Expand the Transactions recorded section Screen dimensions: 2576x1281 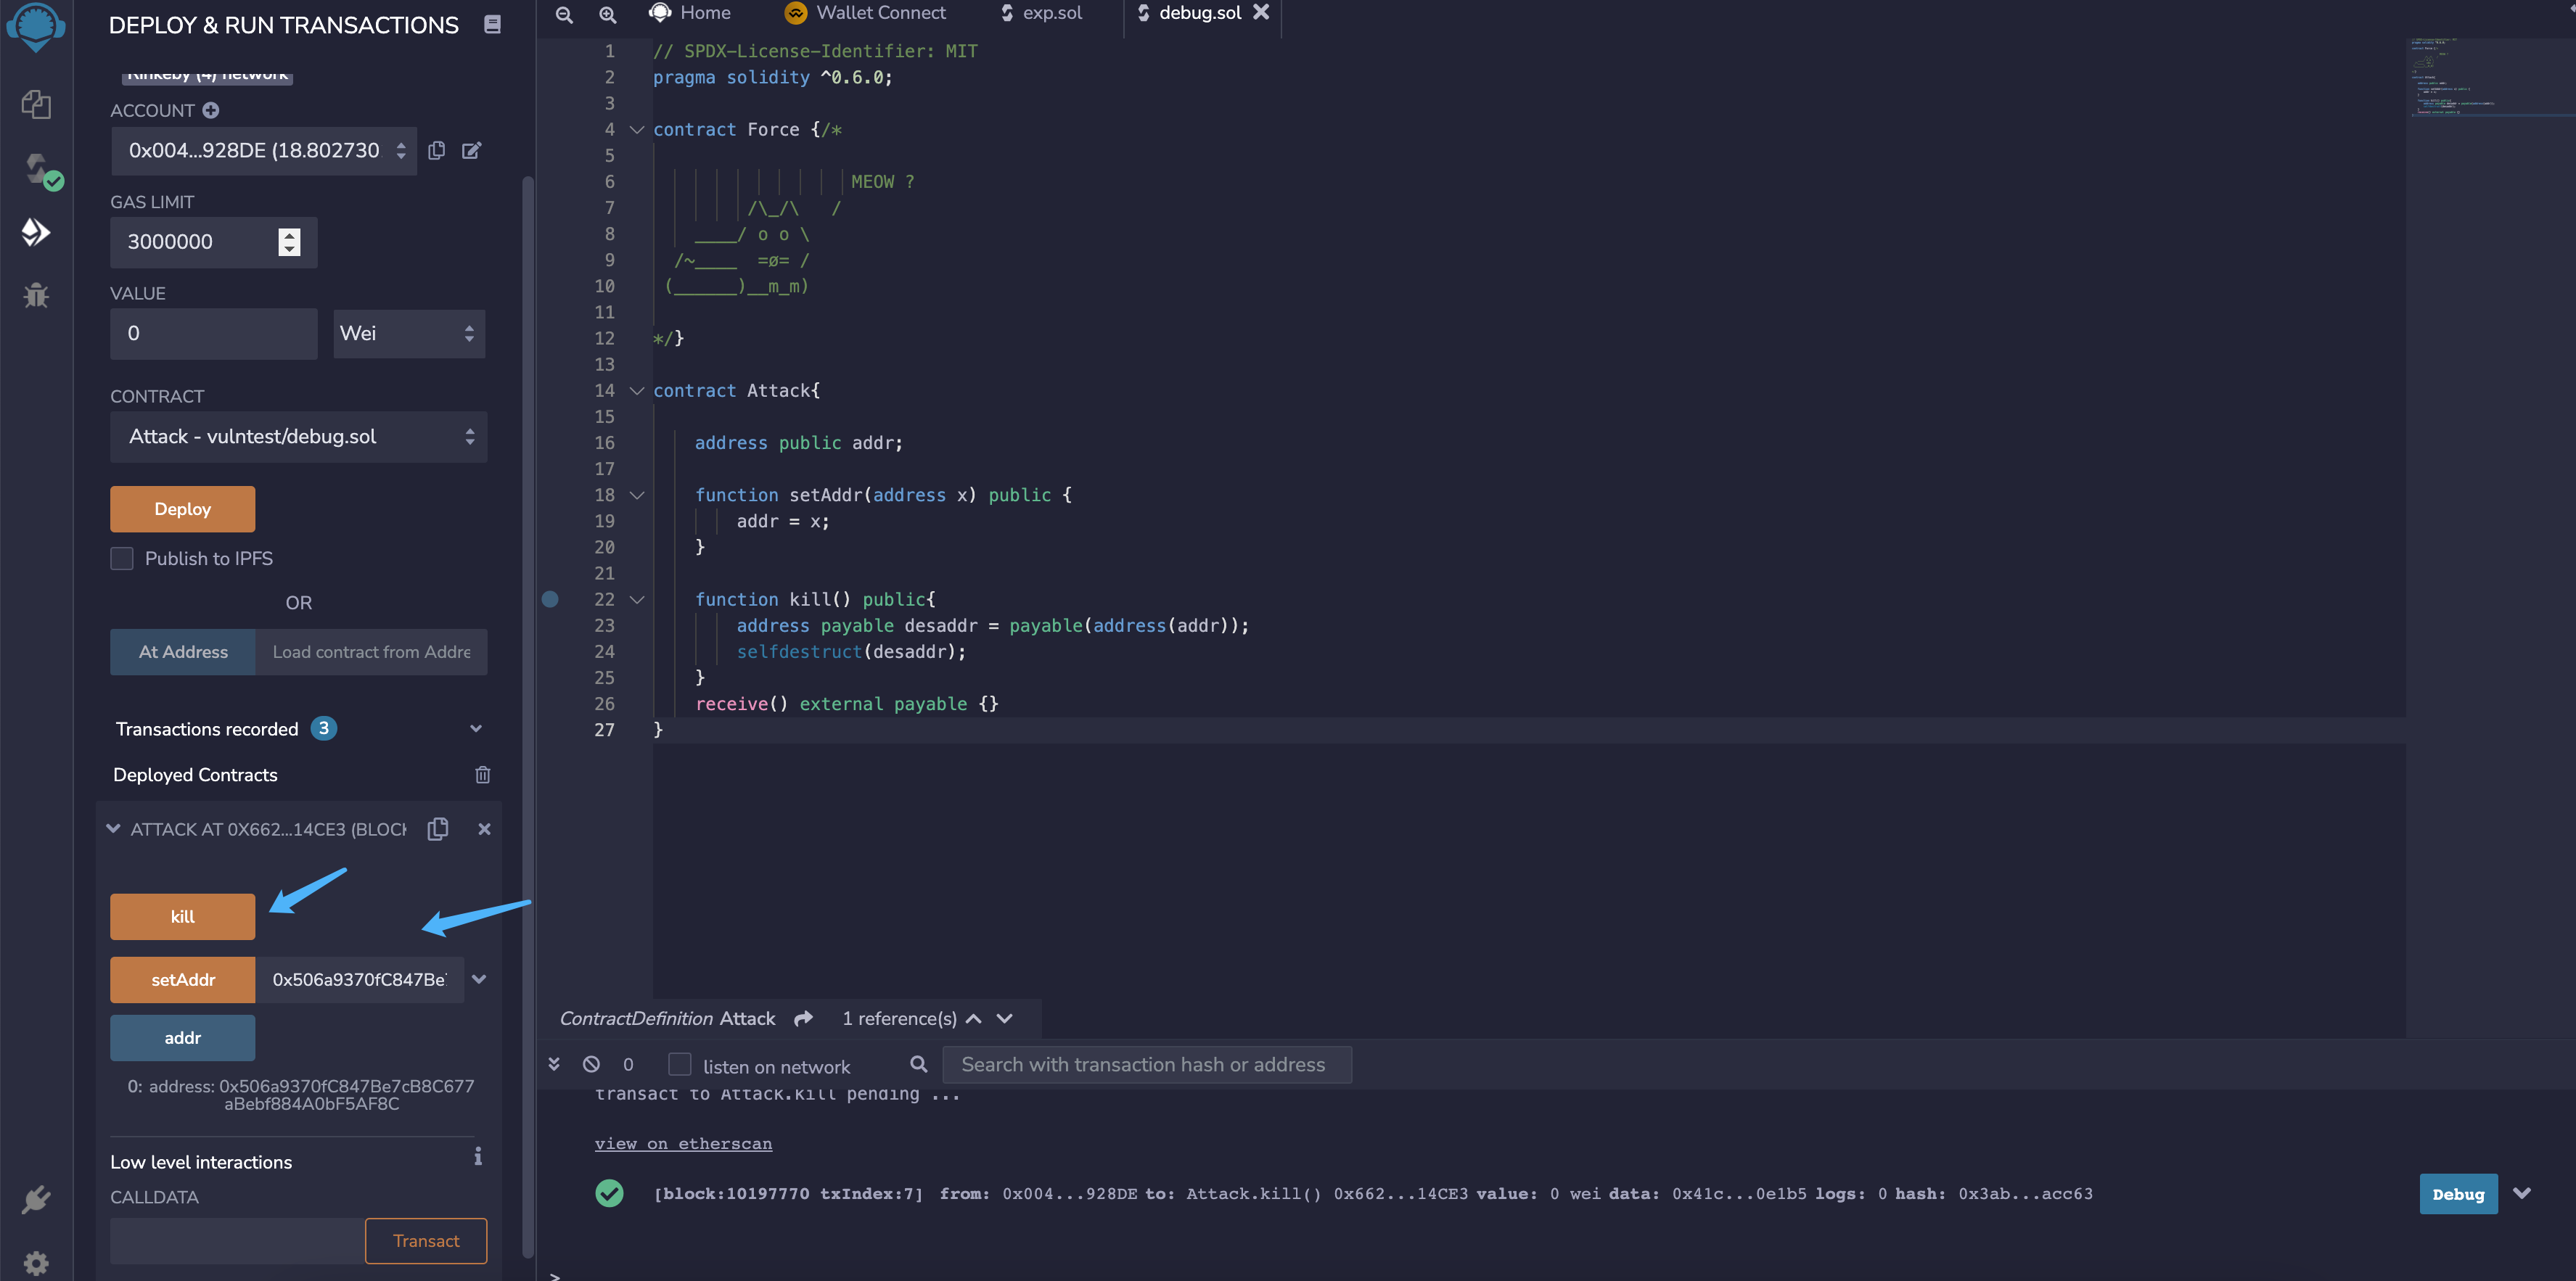point(476,728)
